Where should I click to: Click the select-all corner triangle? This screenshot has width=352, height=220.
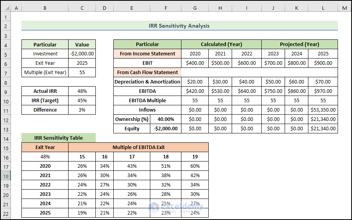[x=7, y=8]
